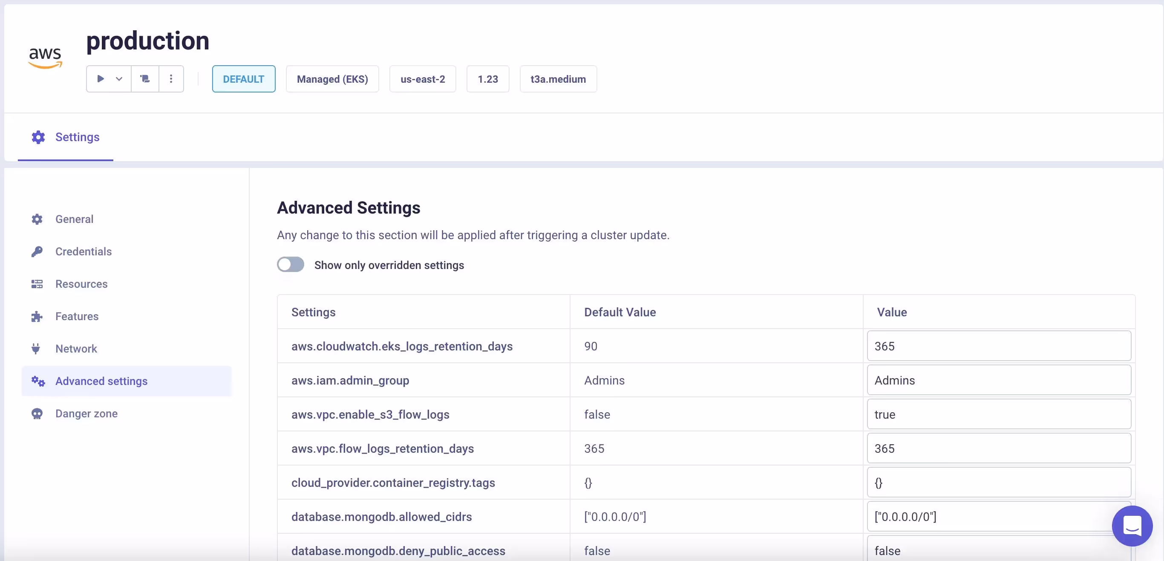1164x561 pixels.
Task: Expand the run options chevron dropdown
Action: coord(119,79)
